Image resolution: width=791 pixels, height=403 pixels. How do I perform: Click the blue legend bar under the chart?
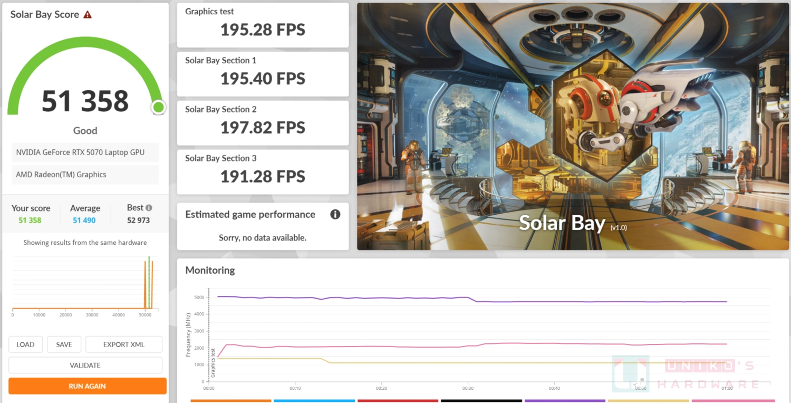314,401
